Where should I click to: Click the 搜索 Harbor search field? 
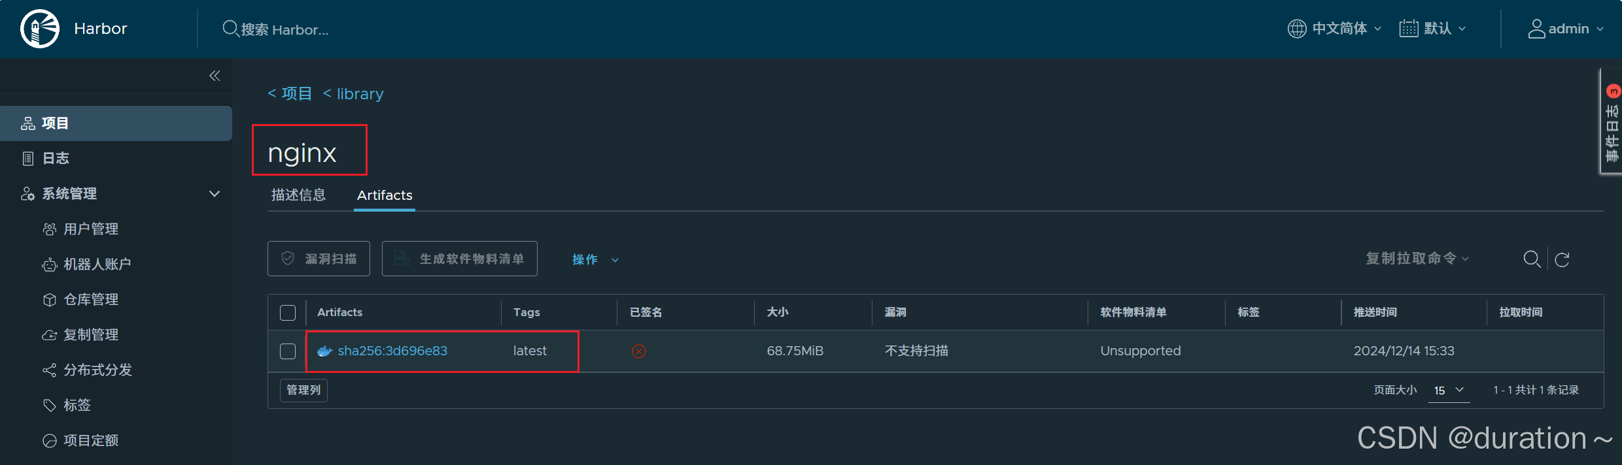tap(281, 29)
